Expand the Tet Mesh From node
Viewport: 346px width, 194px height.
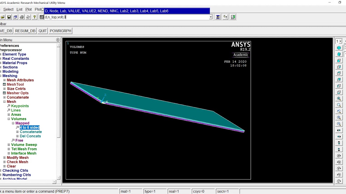9,149
